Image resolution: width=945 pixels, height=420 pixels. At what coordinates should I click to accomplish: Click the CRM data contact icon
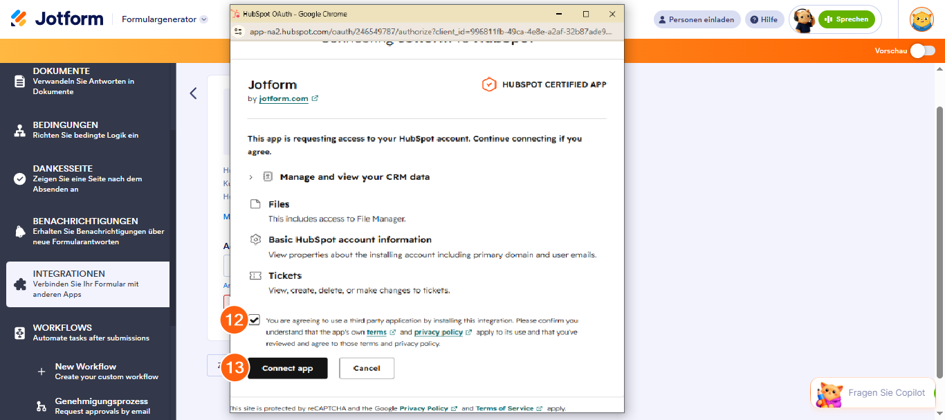[x=268, y=177]
